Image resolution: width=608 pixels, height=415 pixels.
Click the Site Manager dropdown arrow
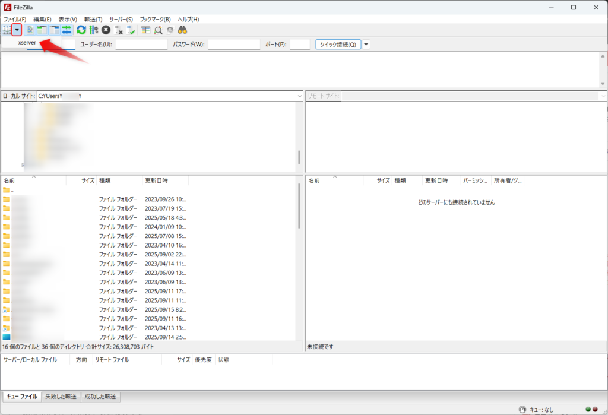tap(17, 30)
